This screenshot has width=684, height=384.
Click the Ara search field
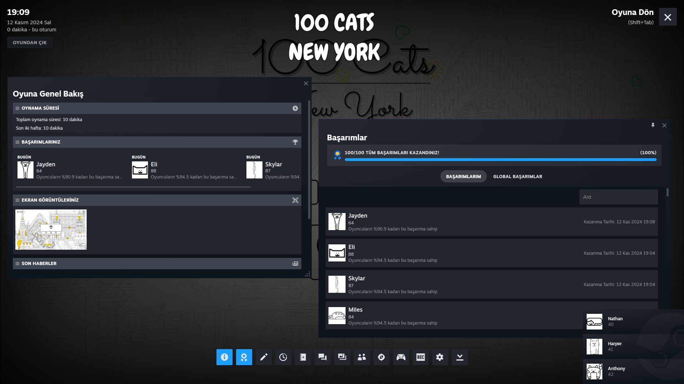point(618,197)
